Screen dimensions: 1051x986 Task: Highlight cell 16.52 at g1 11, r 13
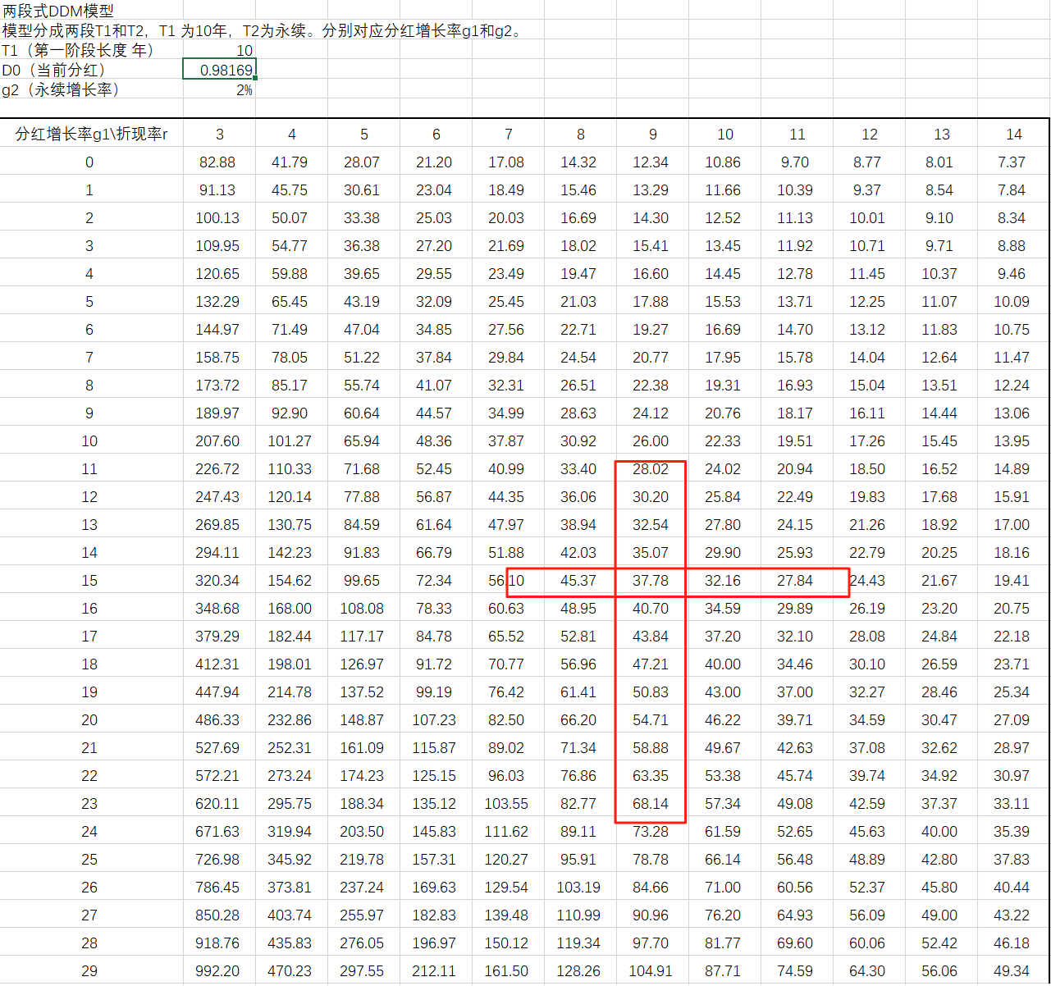(x=942, y=468)
